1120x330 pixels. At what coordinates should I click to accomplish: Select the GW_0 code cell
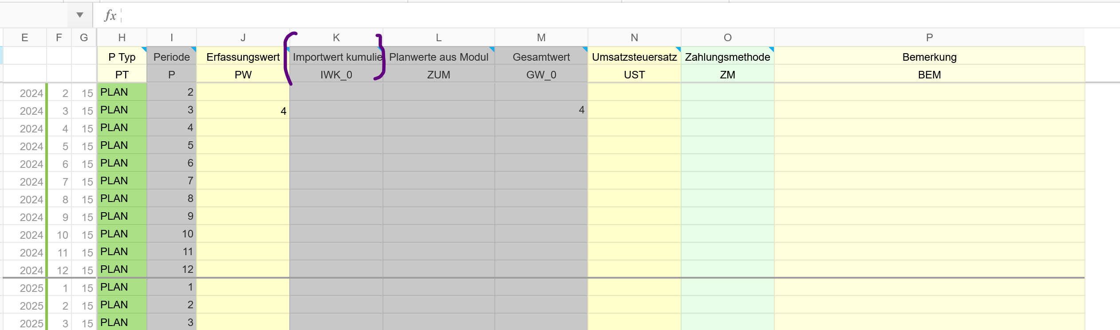tap(541, 74)
